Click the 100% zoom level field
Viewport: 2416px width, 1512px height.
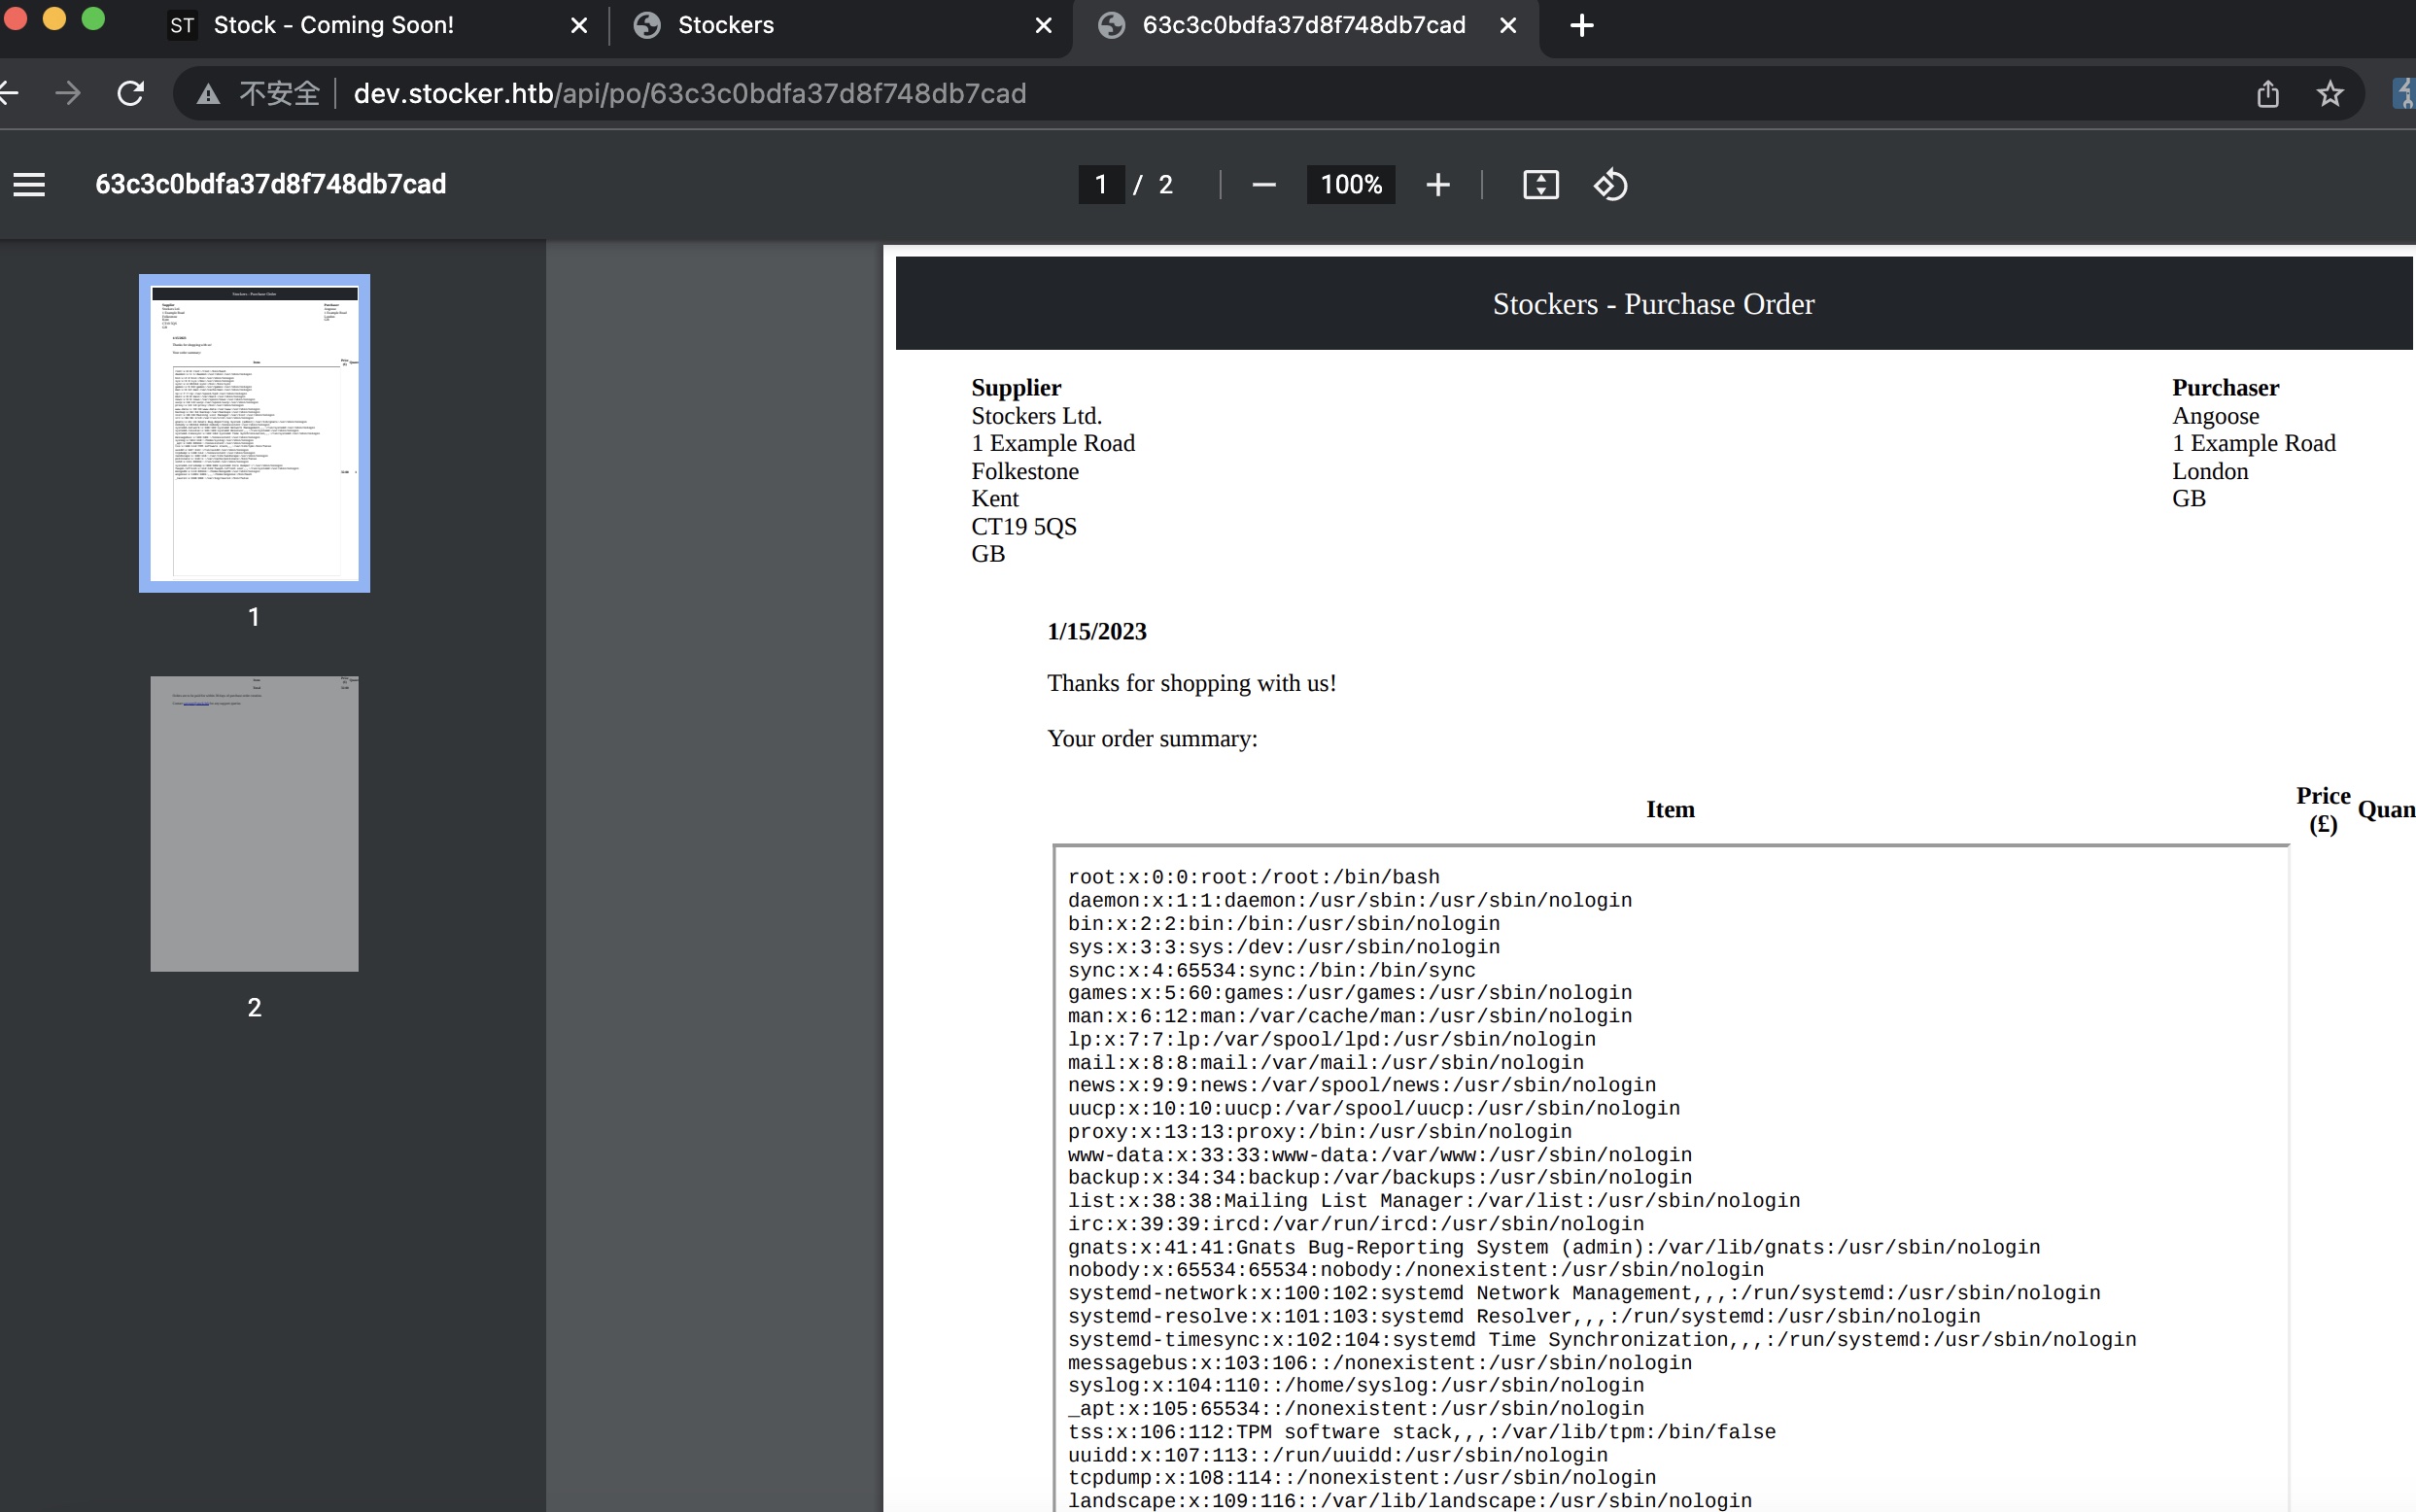pos(1350,185)
